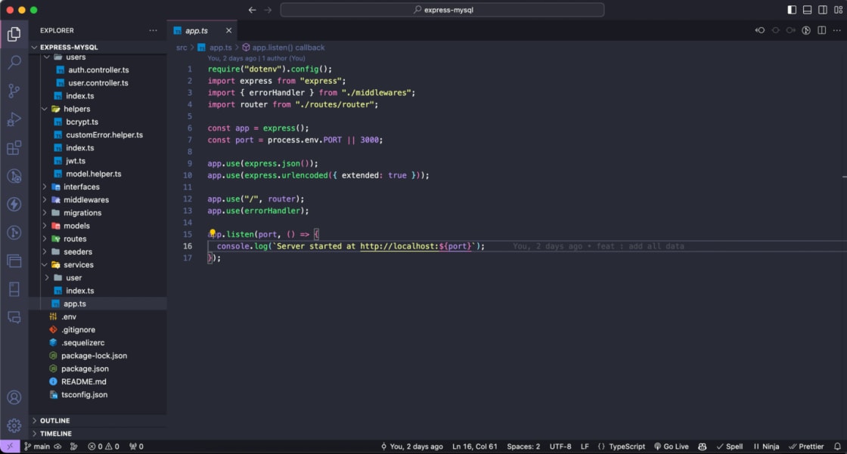Open the Source Control view
Image resolution: width=847 pixels, height=454 pixels.
[14, 91]
